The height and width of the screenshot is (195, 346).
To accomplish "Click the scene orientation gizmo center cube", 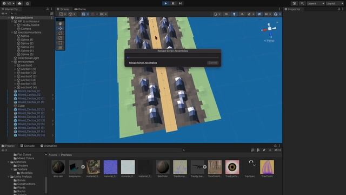I will [x=270, y=29].
